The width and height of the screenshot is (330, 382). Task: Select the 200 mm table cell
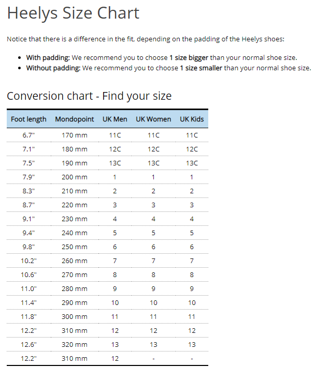pos(75,177)
